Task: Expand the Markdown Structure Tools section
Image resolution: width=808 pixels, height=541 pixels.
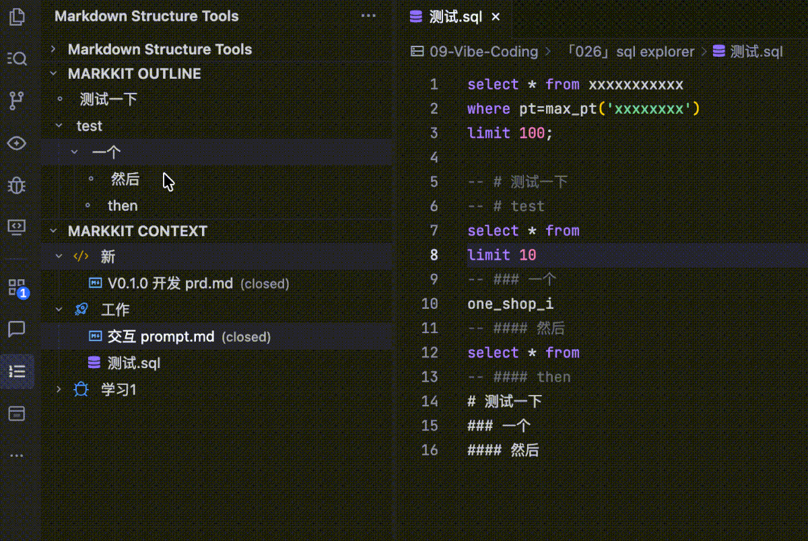Action: point(53,49)
